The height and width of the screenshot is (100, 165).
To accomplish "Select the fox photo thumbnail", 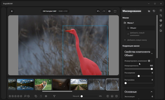I will tap(43, 84).
